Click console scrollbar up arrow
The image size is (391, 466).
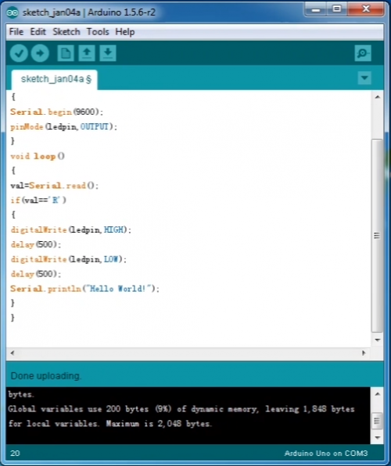[377, 394]
